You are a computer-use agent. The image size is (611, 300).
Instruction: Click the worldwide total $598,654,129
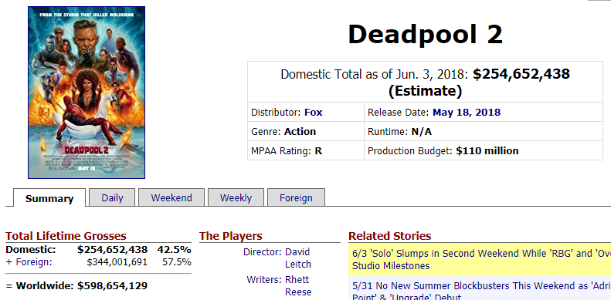pos(112,286)
